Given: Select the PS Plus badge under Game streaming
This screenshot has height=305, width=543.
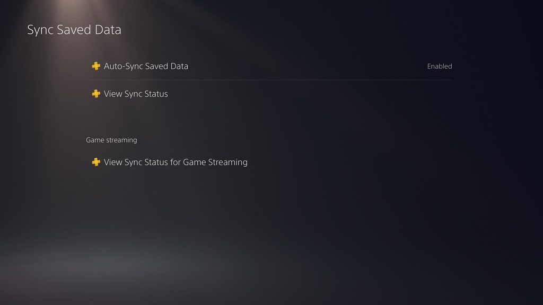Looking at the screenshot, I should point(96,162).
